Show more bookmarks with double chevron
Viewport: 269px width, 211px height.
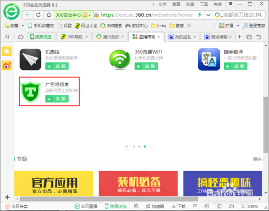[189, 26]
